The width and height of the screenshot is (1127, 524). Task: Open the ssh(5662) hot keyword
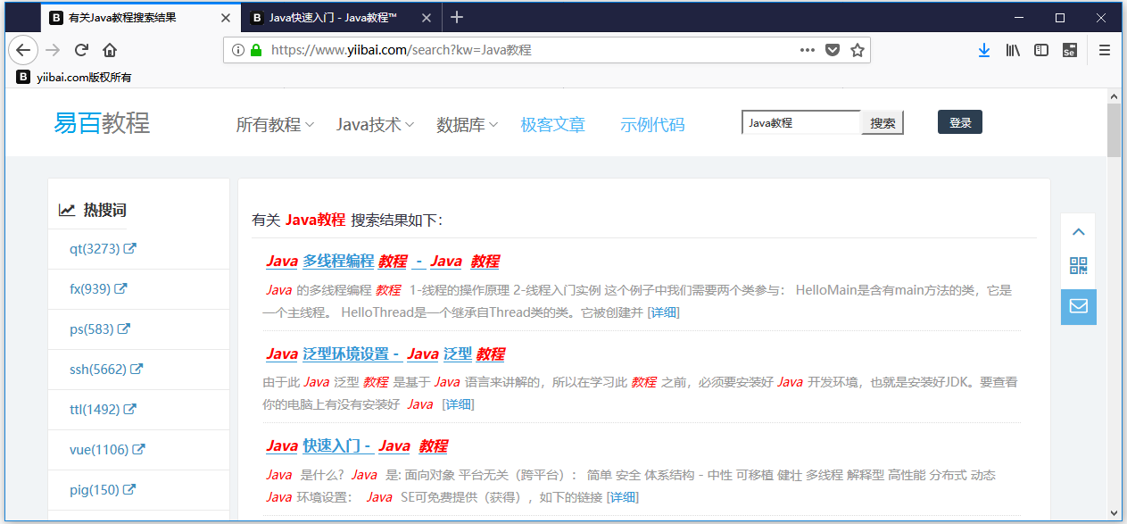(x=98, y=370)
